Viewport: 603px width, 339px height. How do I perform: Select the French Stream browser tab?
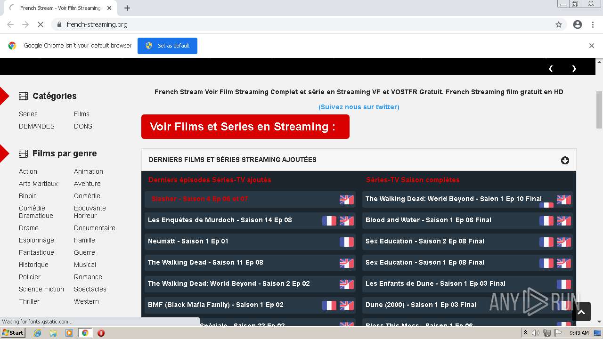pyautogui.click(x=60, y=8)
